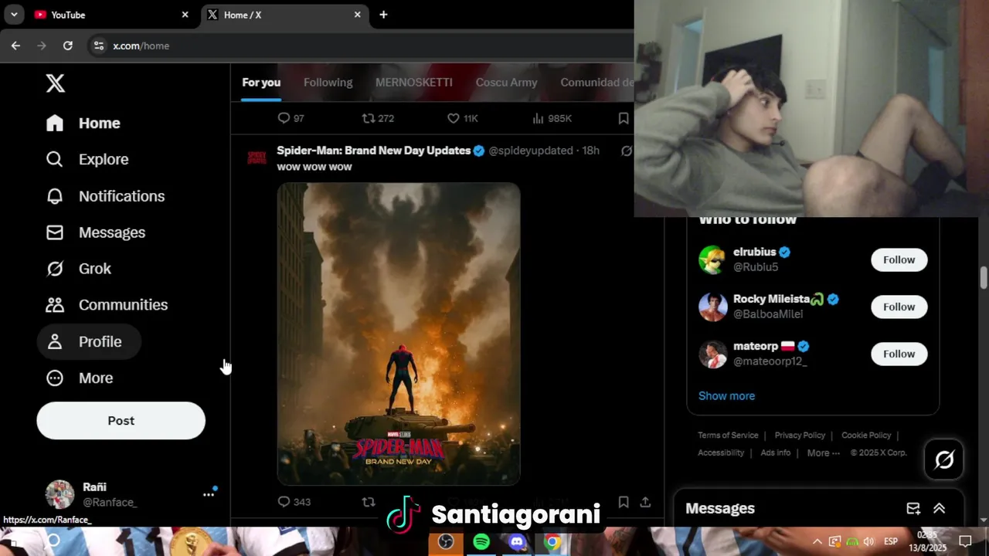
Task: Follow Rocky Mileista
Action: (x=899, y=307)
